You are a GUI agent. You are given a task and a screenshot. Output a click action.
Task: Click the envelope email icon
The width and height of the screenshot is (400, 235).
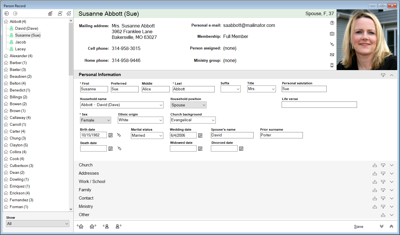pos(332,55)
